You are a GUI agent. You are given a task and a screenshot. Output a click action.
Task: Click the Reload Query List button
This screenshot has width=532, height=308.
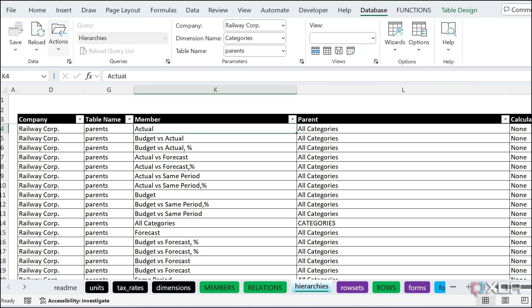[107, 51]
